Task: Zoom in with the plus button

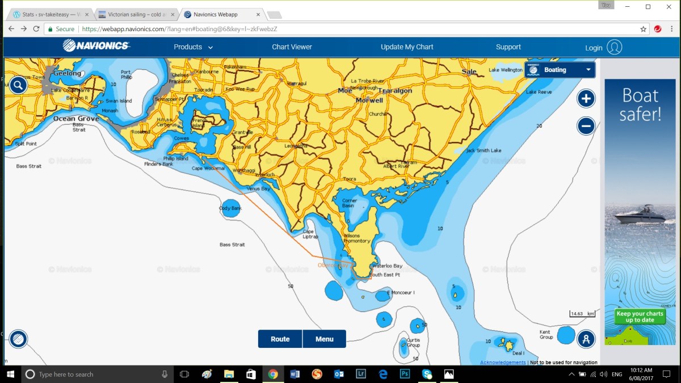Action: pos(586,99)
